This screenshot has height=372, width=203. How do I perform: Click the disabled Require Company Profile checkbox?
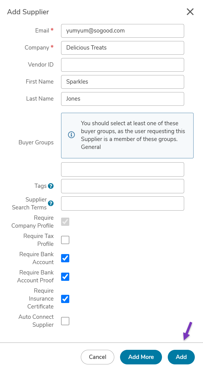click(65, 222)
